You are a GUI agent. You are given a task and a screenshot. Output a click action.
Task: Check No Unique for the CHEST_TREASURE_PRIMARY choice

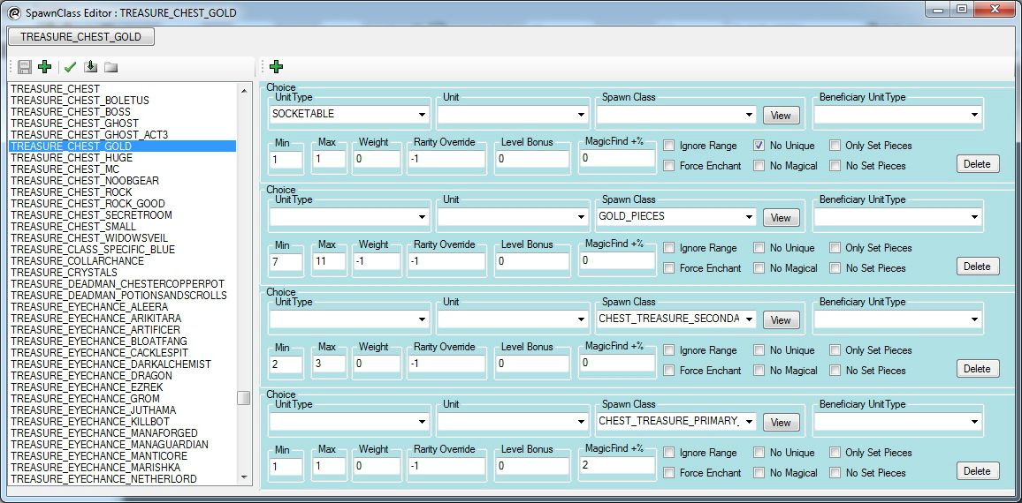click(759, 452)
